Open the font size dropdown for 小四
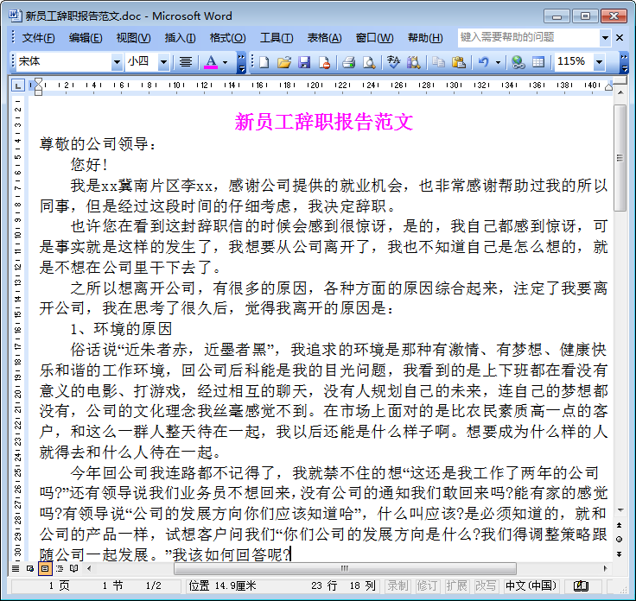The height and width of the screenshot is (601, 636). point(163,62)
